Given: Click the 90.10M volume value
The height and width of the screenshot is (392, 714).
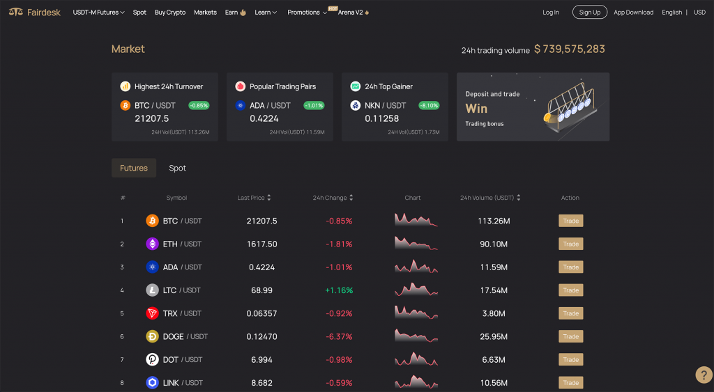Looking at the screenshot, I should [494, 244].
